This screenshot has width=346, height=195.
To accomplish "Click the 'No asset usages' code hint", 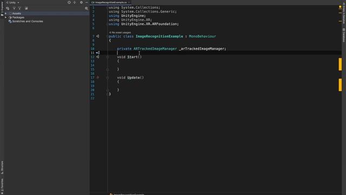I will coord(120,32).
